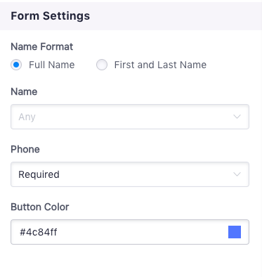Click the "Form Settings" title text
262x277 pixels.
click(x=51, y=16)
